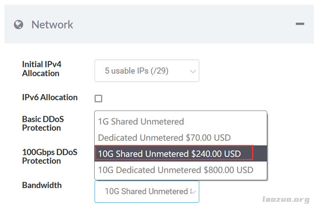Click the chevron on Bandwidth select

[x=194, y=192]
